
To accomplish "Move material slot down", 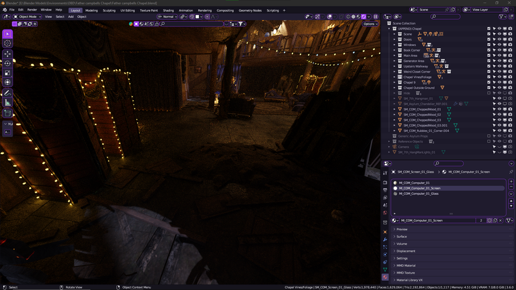I will (511, 206).
